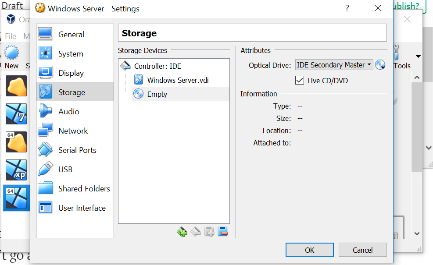Open the User Interface settings category
Screen dimensions: 433x265
pos(75,208)
